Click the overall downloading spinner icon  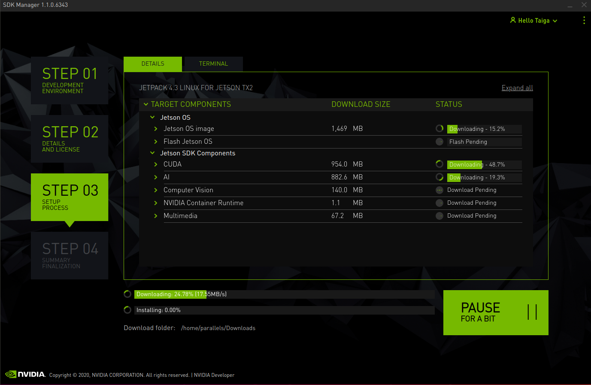click(x=127, y=294)
